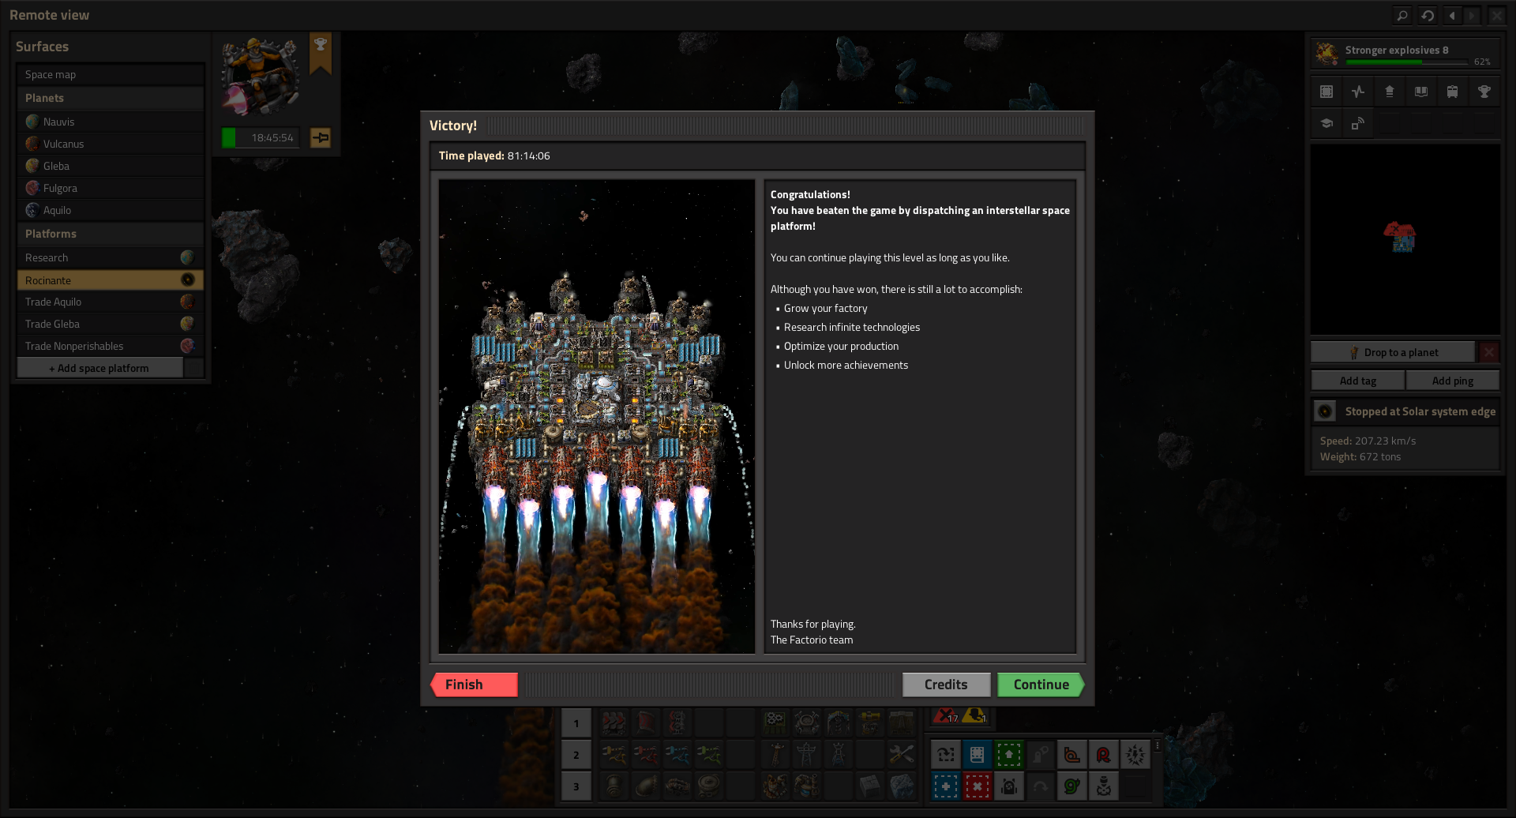The height and width of the screenshot is (818, 1516).
Task: Select the Nauvis planet
Action: [x=110, y=122]
